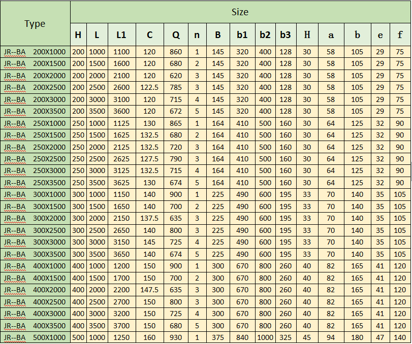The width and height of the screenshot is (412, 344).
Task: Select type cell JR--BA 250X3000
Action: (35, 171)
